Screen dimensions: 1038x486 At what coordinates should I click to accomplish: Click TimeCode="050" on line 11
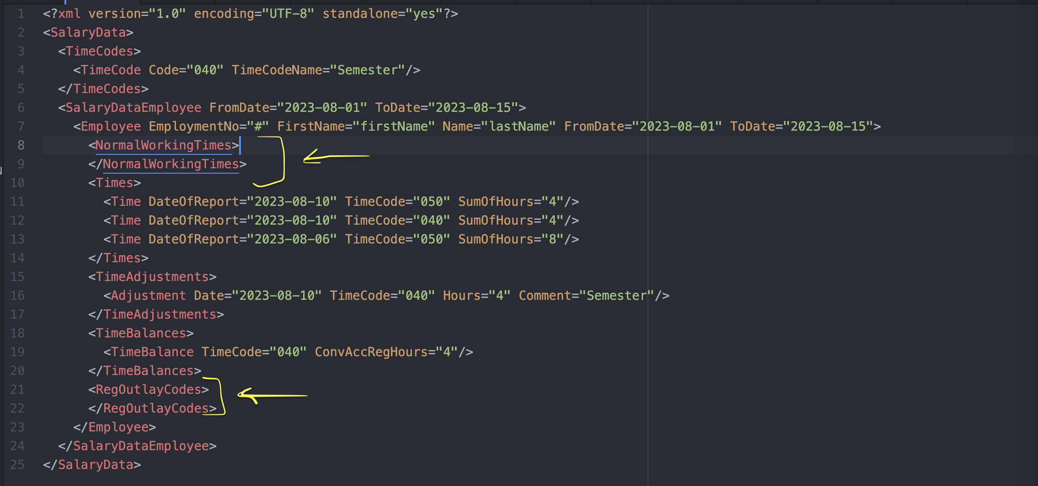[x=397, y=201]
